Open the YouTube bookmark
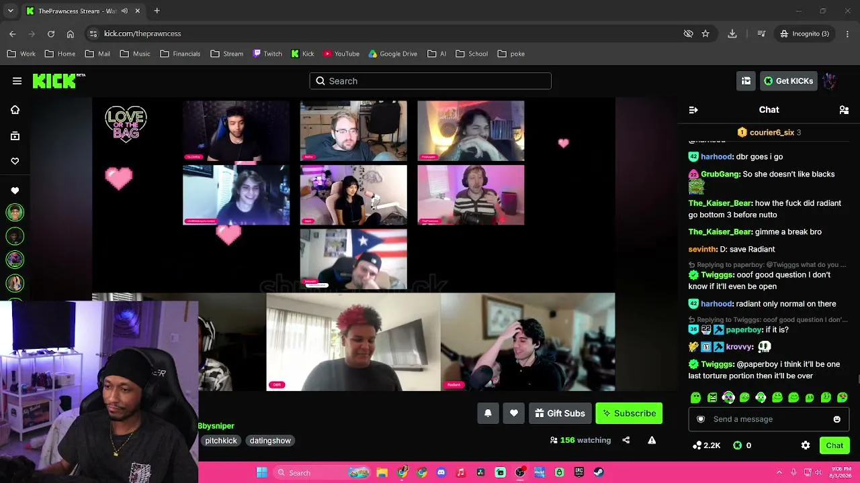The image size is (860, 483). pos(341,54)
